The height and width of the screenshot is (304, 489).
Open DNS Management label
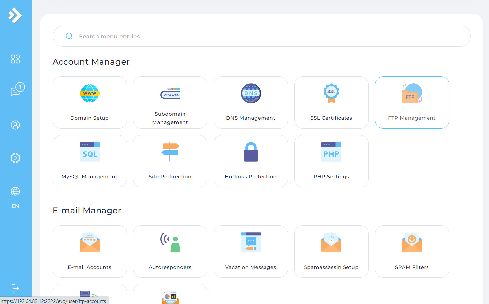point(251,118)
